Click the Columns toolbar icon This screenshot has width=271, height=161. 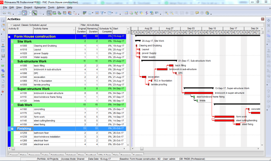[90, 13]
